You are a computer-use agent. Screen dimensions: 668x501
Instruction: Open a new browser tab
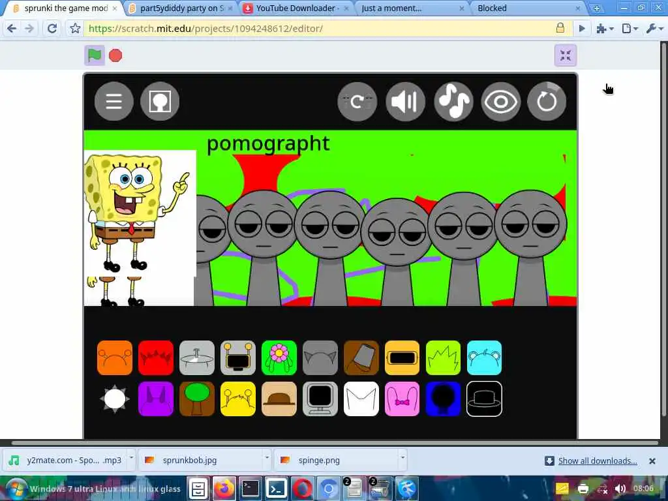click(x=597, y=8)
